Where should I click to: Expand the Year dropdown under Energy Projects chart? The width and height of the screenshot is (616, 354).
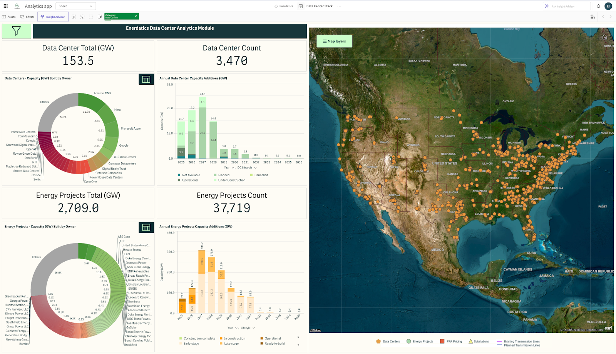232,328
